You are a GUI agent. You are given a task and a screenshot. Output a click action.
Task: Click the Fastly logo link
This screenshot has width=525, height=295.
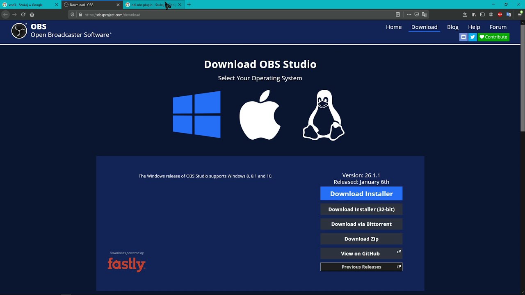click(127, 264)
